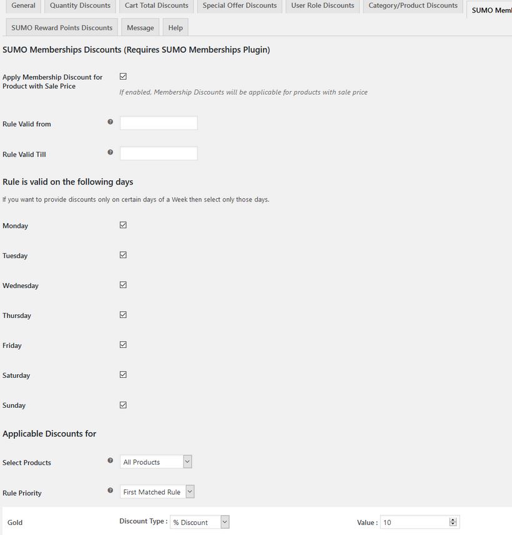Open the Special Offer Discounts tab
The width and height of the screenshot is (512, 535).
pos(240,6)
